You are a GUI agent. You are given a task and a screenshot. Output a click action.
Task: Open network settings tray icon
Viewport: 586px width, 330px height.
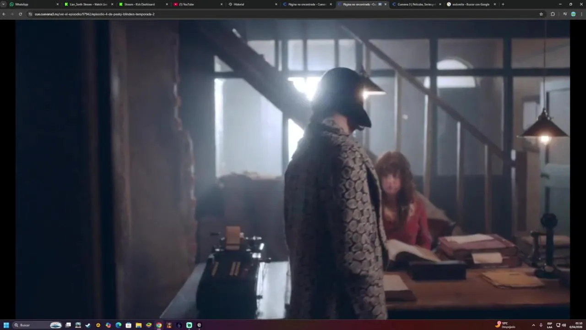coord(558,325)
